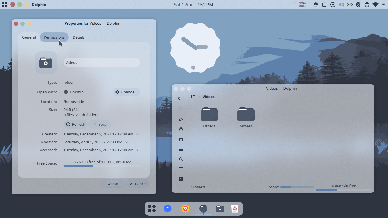Click the date and time in top panel
Viewport: 388px width, 218px height.
coord(193,5)
